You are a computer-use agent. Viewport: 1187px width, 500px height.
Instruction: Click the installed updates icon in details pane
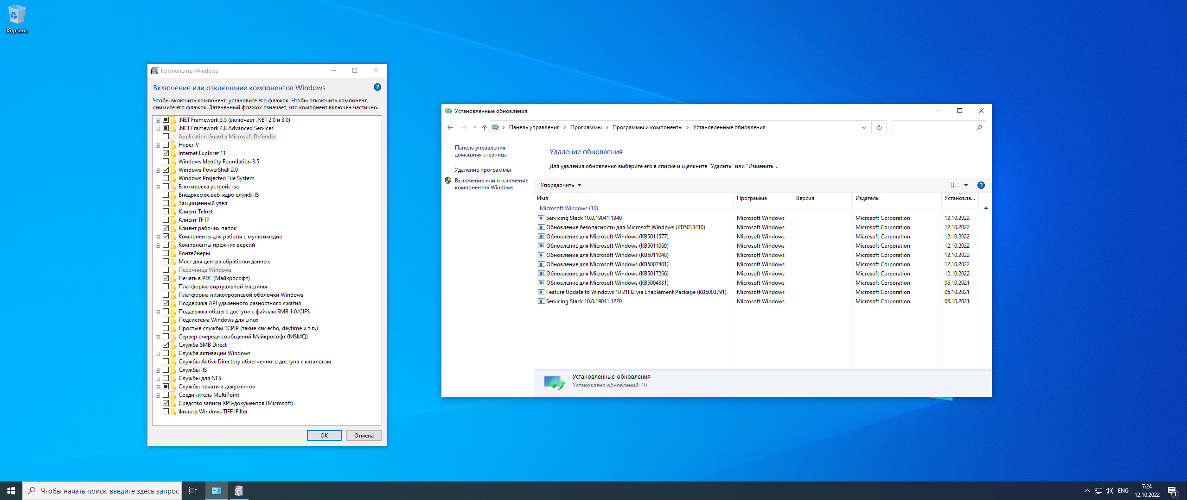point(555,382)
